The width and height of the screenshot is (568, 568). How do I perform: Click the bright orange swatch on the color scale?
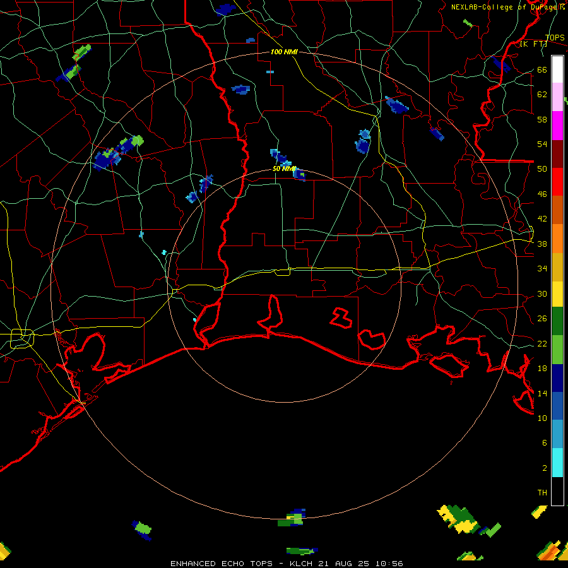(557, 239)
